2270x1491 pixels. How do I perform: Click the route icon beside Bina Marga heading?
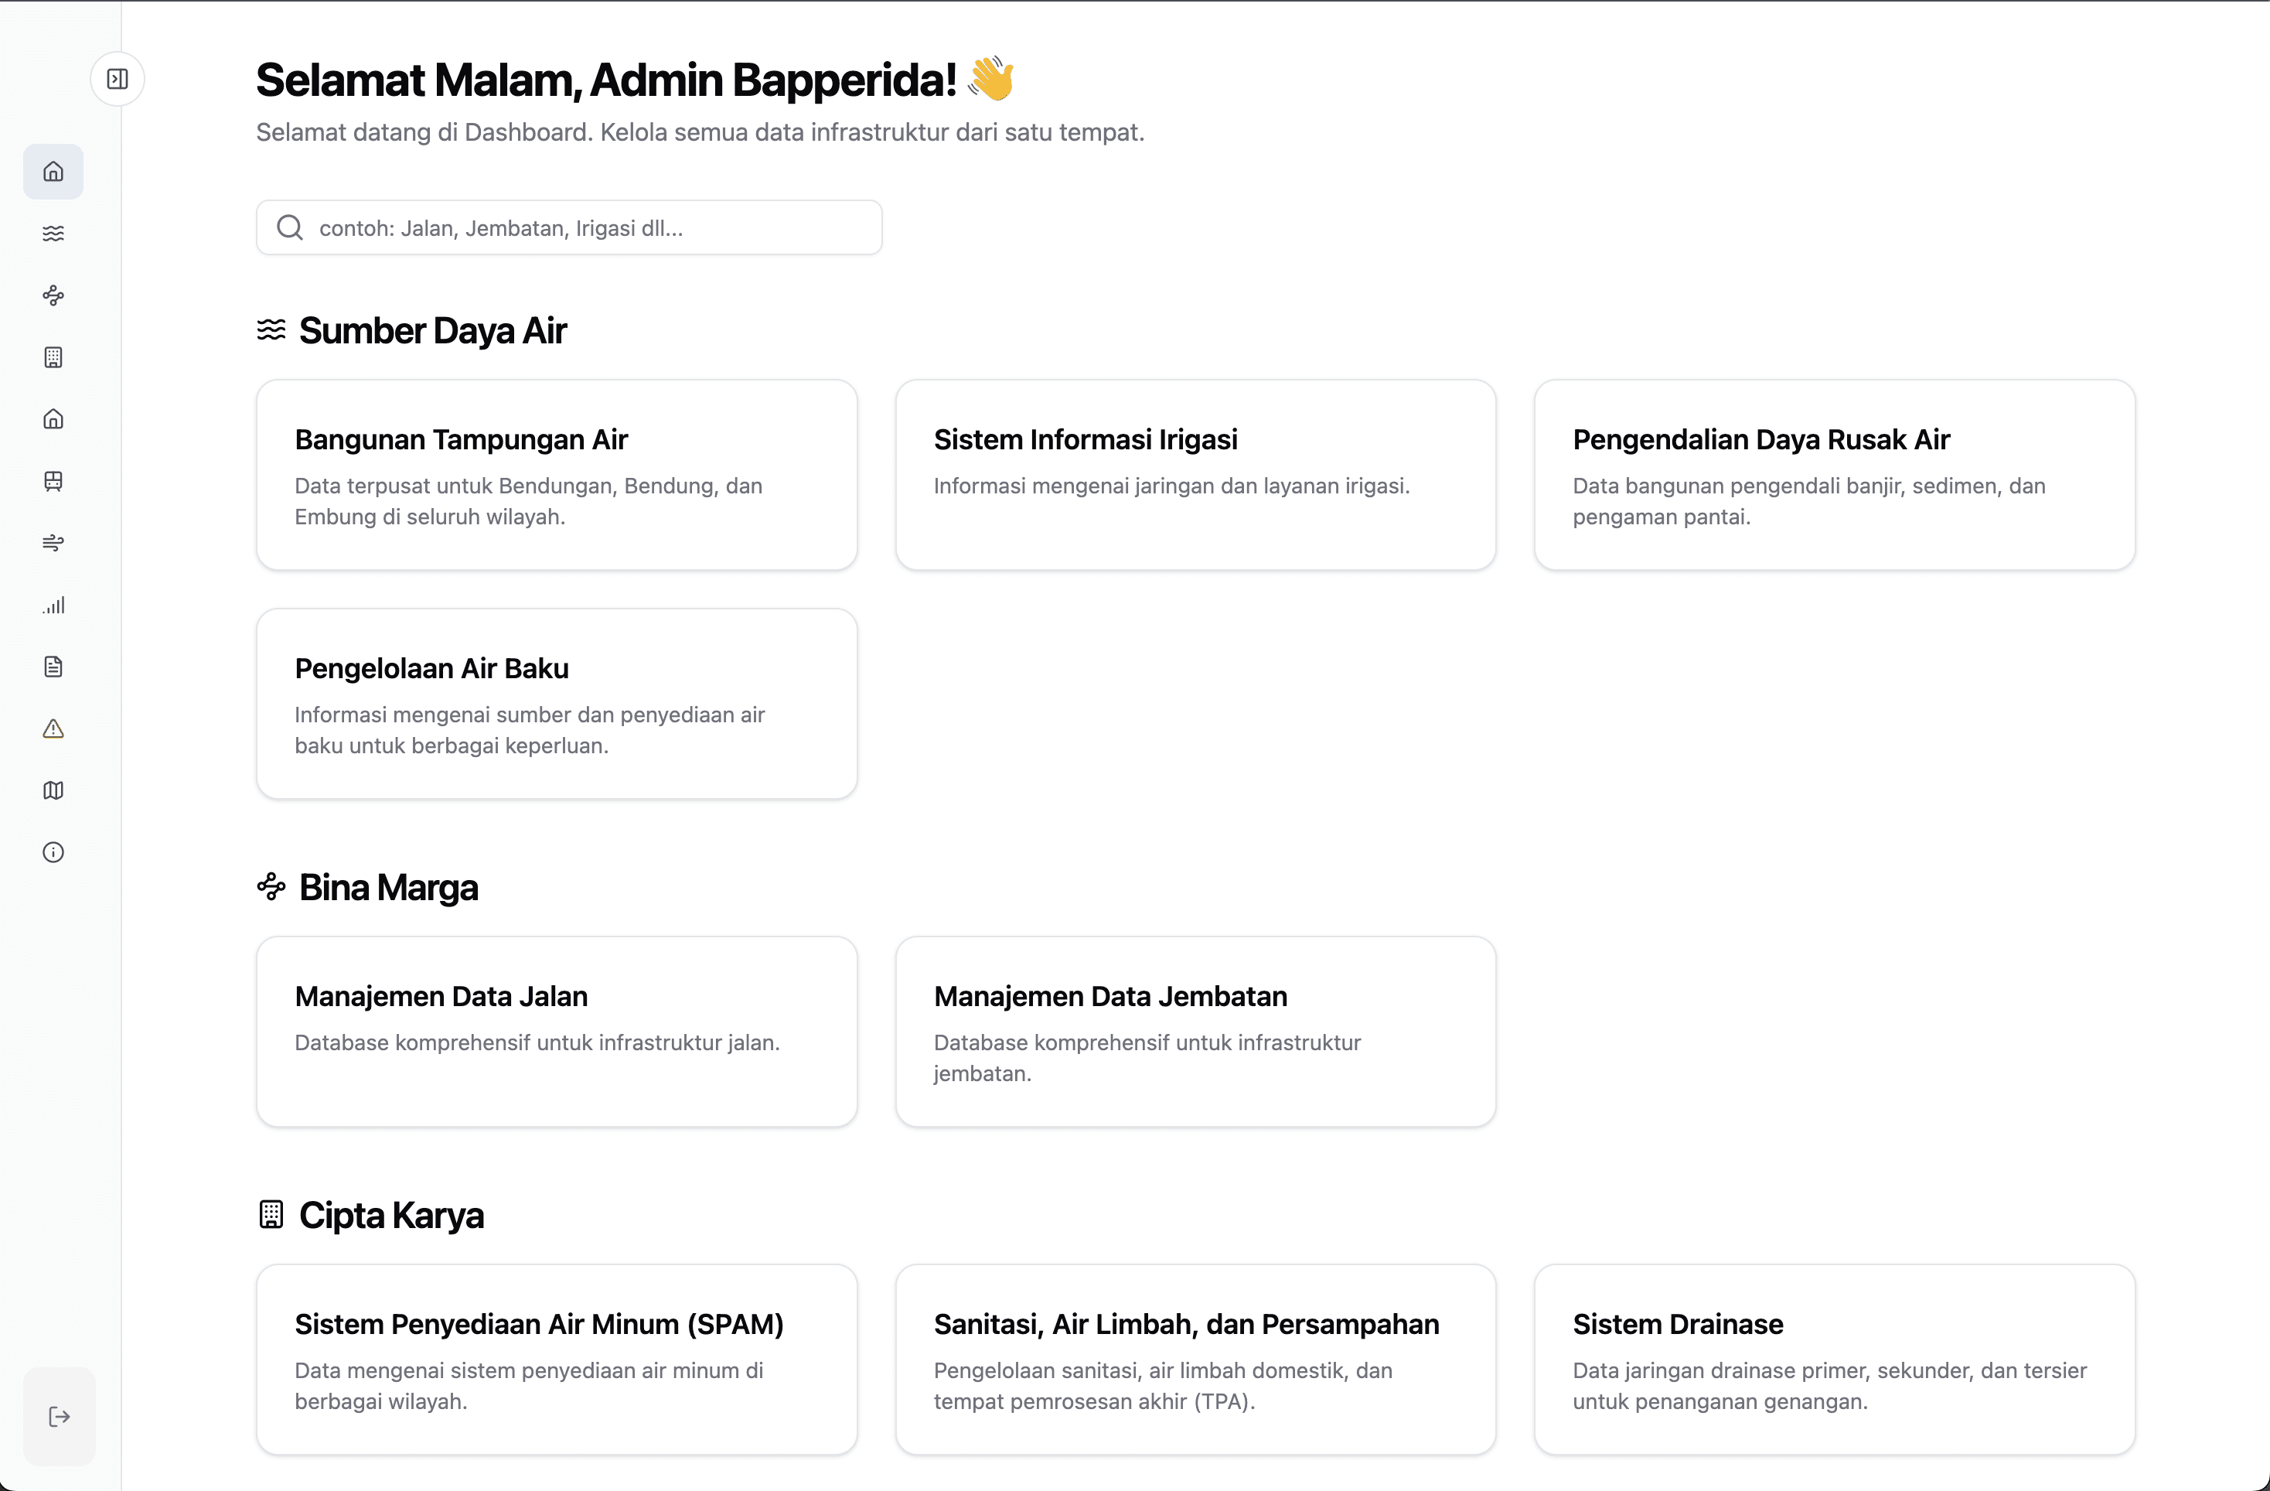point(272,887)
